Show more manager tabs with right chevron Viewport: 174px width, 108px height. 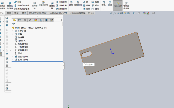62,20
